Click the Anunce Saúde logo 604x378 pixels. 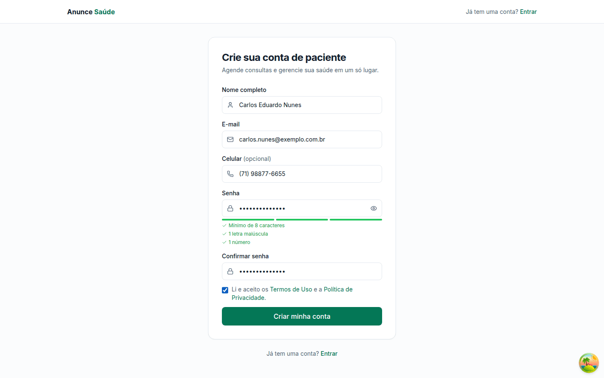(x=91, y=12)
